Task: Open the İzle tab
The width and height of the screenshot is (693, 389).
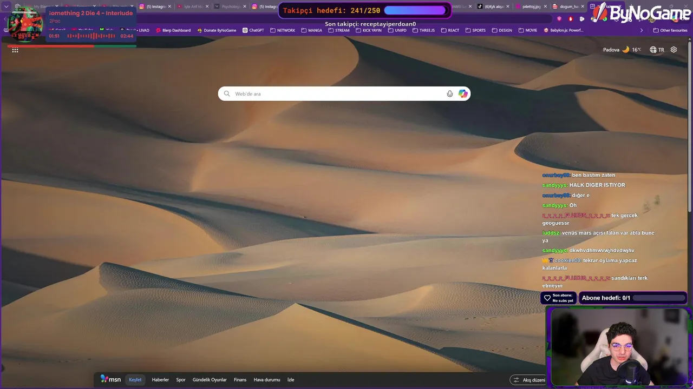Action: tap(291, 380)
